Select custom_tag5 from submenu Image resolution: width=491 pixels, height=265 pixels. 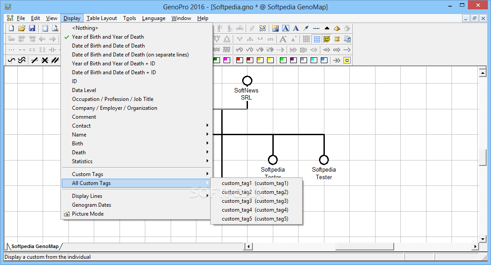pyautogui.click(x=256, y=219)
